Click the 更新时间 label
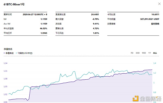163x103 pixels. pos(8,14)
